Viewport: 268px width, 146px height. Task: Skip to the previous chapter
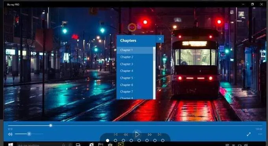tap(116, 135)
